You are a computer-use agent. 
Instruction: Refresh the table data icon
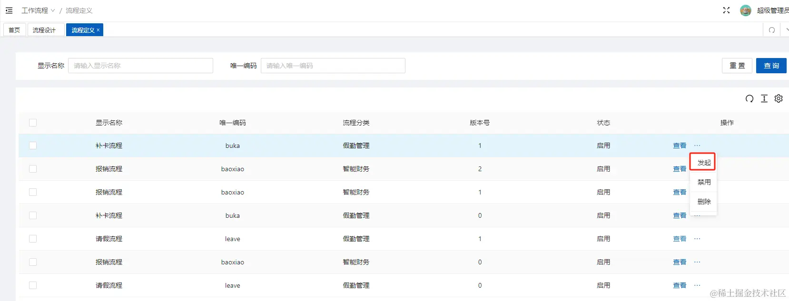[x=750, y=98]
